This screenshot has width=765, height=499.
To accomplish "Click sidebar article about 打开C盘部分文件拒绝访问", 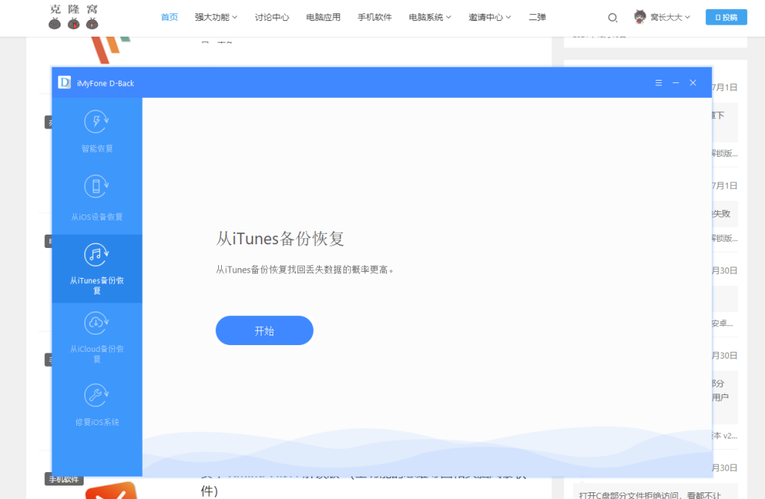I will 650,495.
